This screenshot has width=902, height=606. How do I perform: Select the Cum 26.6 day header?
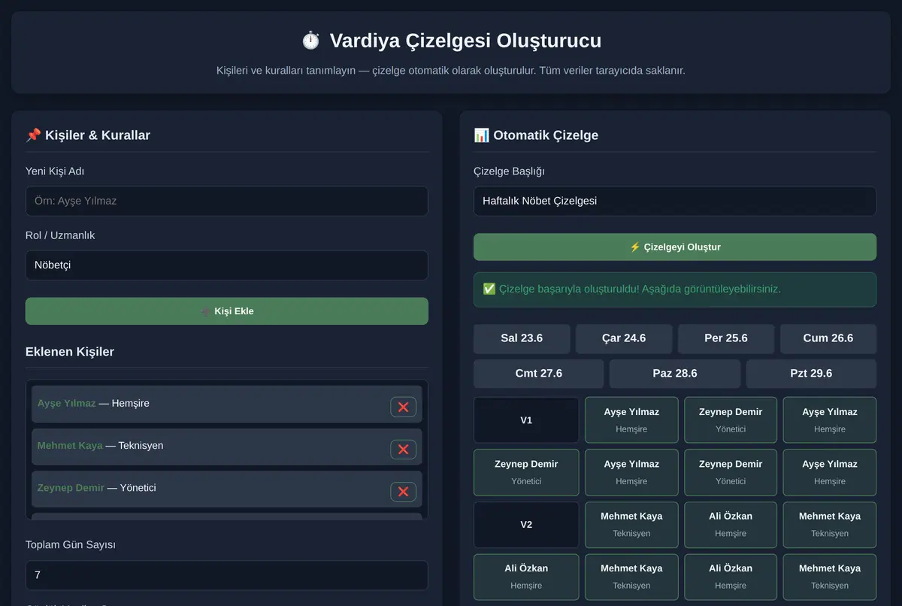pos(828,338)
